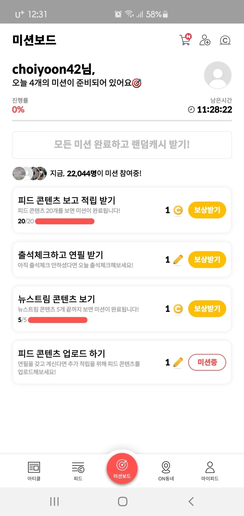Tap the add friend icon
Screen dimensions: 244x516
click(205, 40)
